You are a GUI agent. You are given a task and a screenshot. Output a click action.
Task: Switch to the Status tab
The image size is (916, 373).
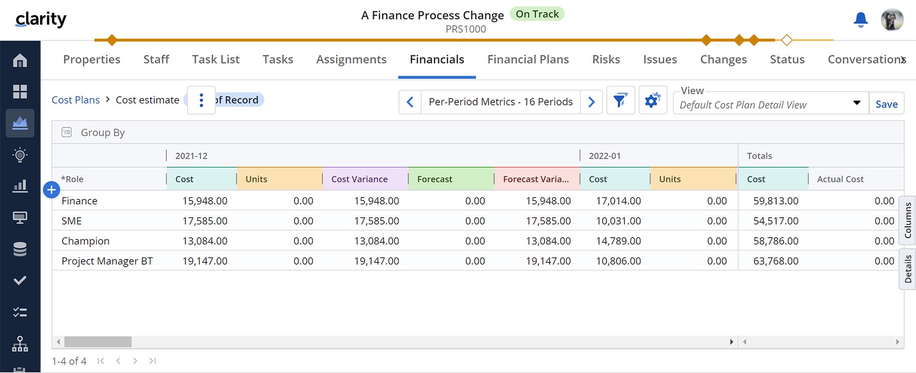tap(787, 60)
